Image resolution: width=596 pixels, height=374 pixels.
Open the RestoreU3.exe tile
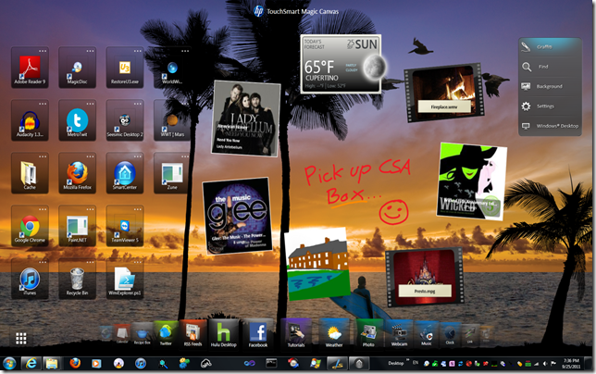point(125,68)
